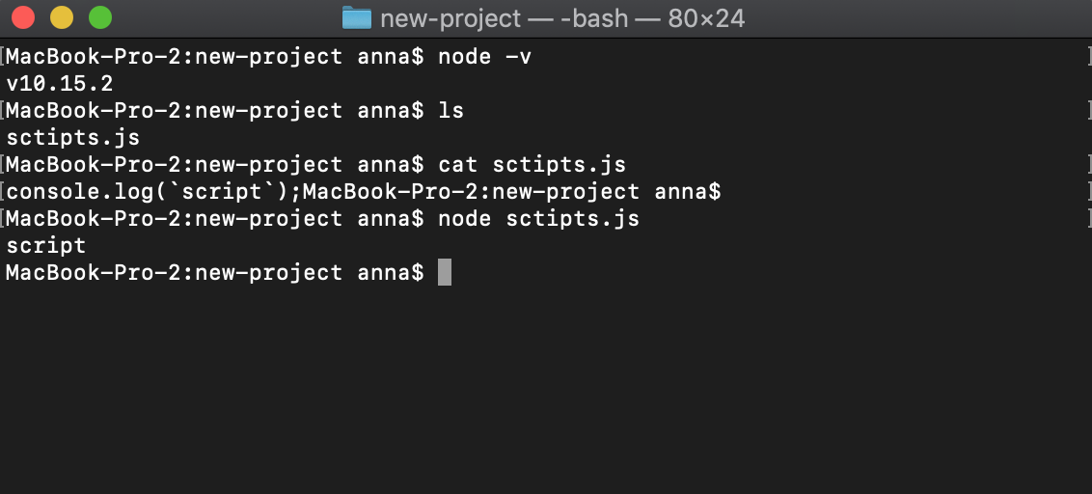1092x494 pixels.
Task: Click the "sctipts.js" file listing output line
Action: [72, 138]
